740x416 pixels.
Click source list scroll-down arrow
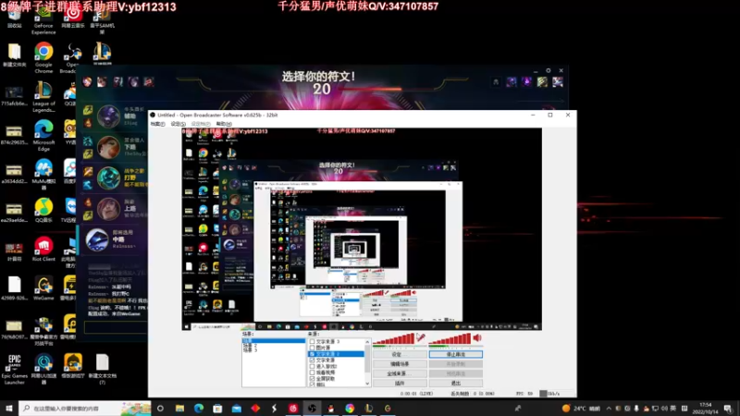367,384
